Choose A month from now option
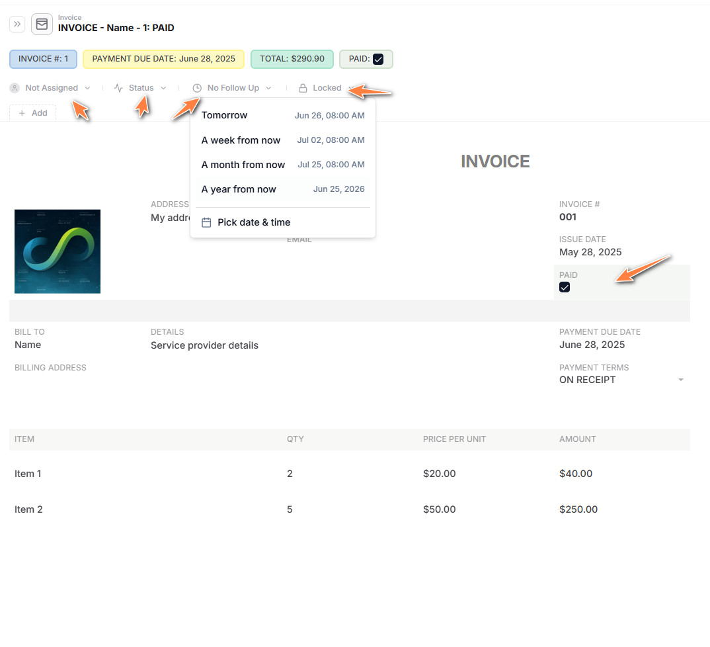 [x=283, y=165]
